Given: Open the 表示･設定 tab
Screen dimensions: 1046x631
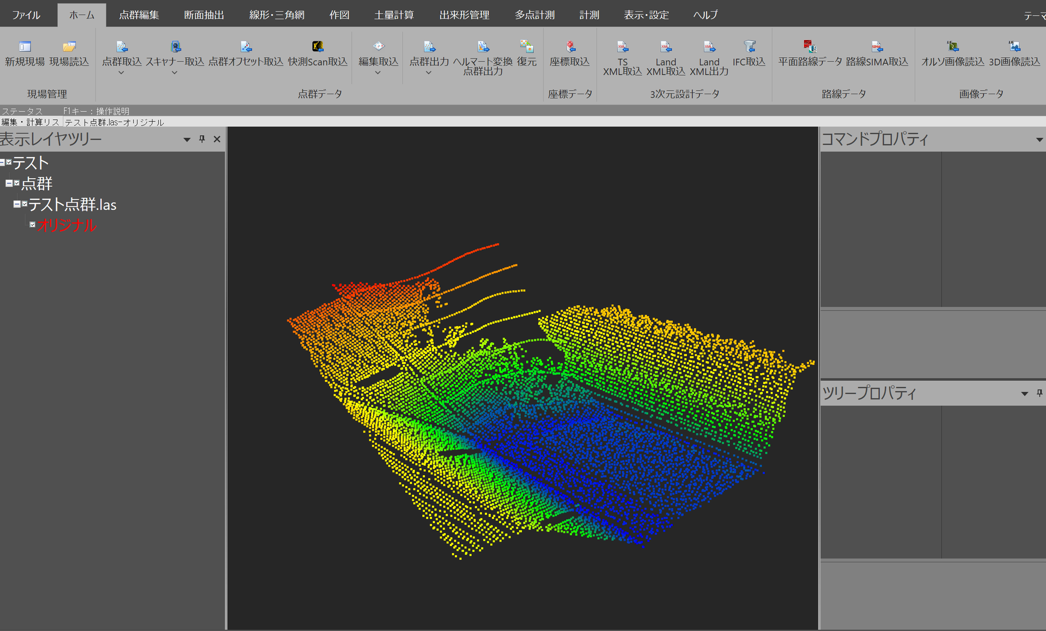Looking at the screenshot, I should (646, 15).
